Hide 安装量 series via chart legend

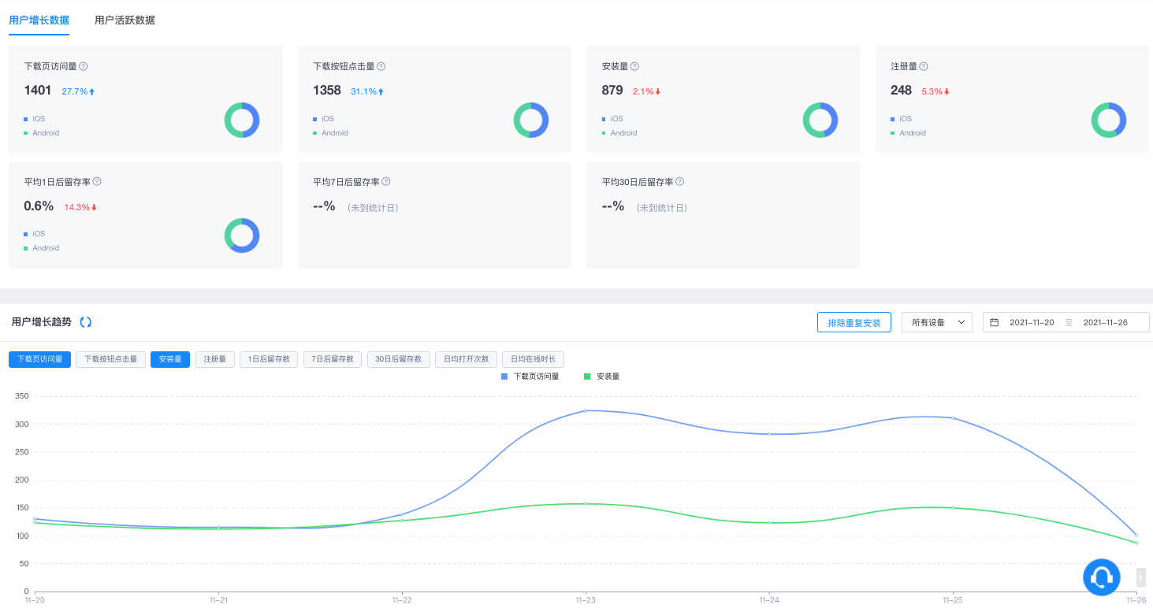[601, 376]
